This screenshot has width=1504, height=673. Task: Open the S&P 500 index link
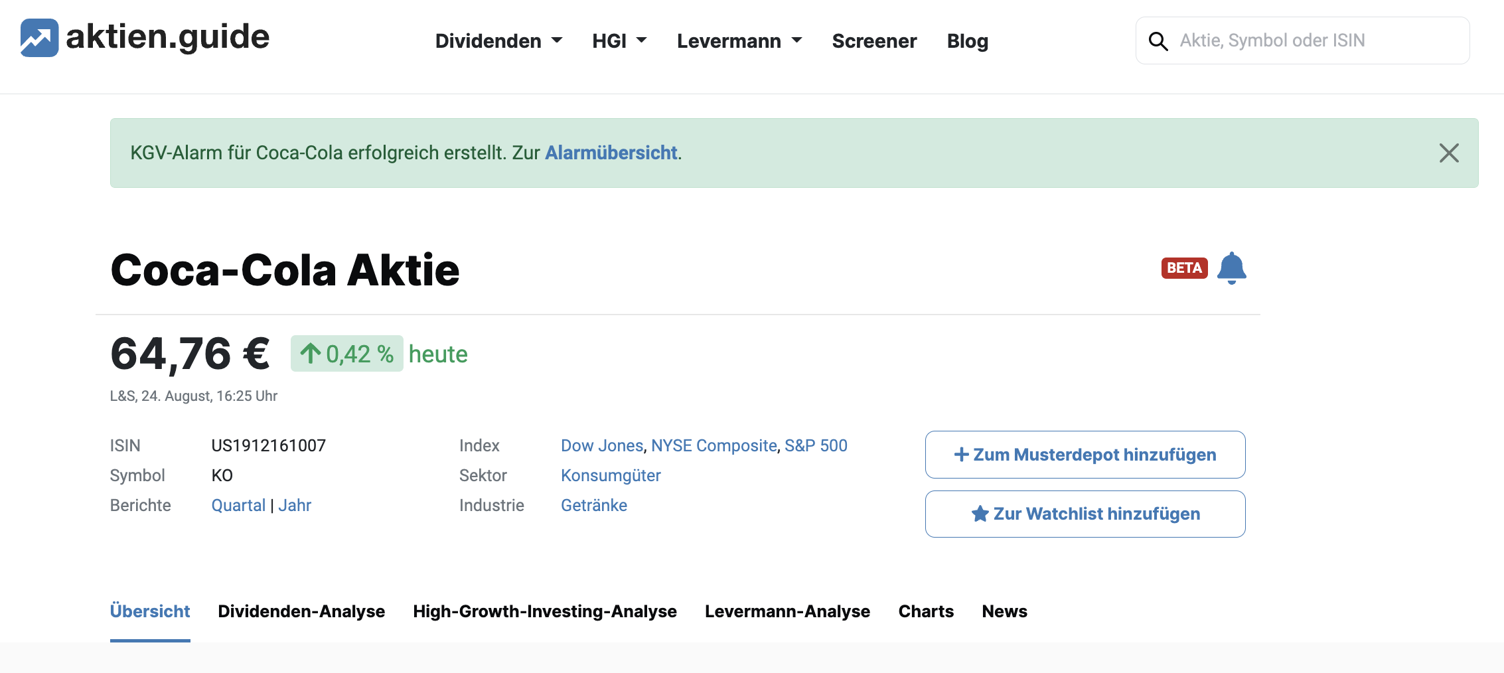(x=816, y=446)
